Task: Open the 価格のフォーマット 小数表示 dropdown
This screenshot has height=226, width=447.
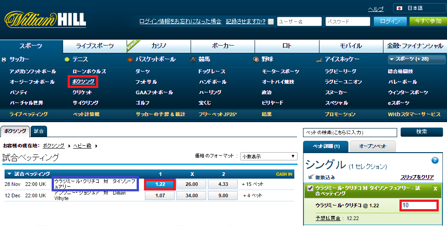Action: point(269,156)
